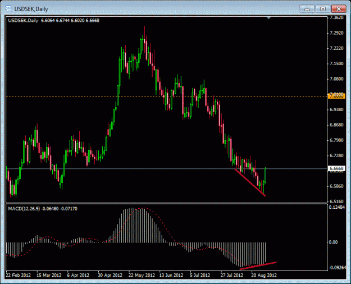The height and width of the screenshot is (284, 351).
Task: Click the orange 7.0000 price level label
Action: (x=336, y=96)
